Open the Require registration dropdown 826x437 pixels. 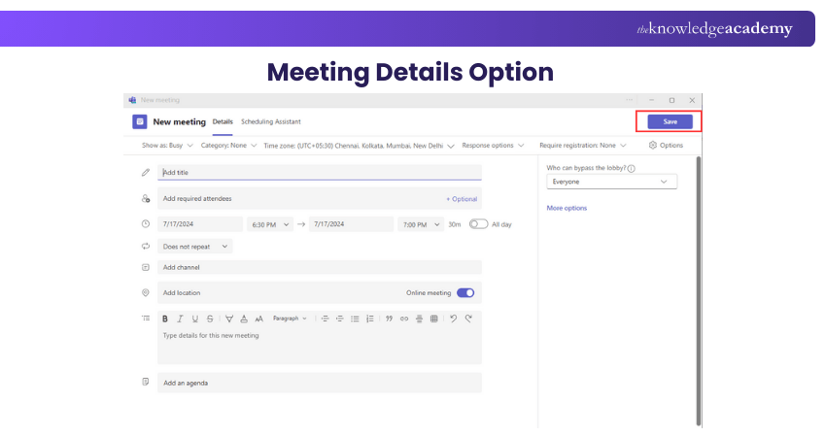(583, 146)
